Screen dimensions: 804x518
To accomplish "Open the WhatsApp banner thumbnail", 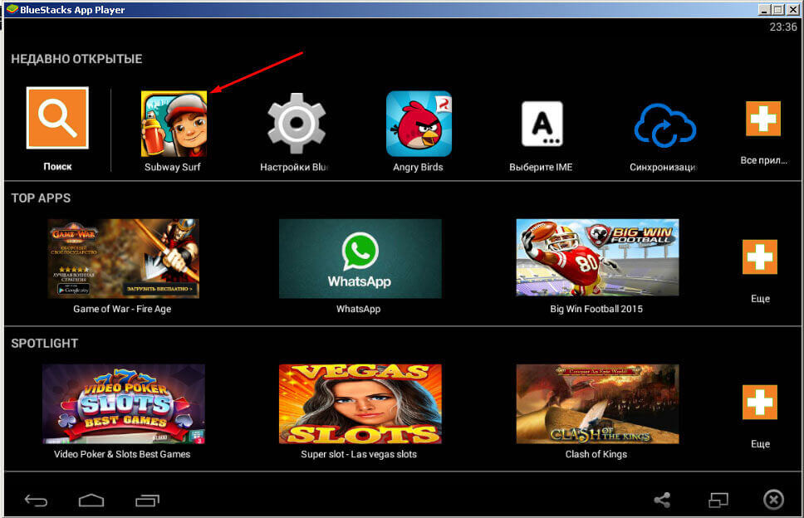I will (360, 259).
